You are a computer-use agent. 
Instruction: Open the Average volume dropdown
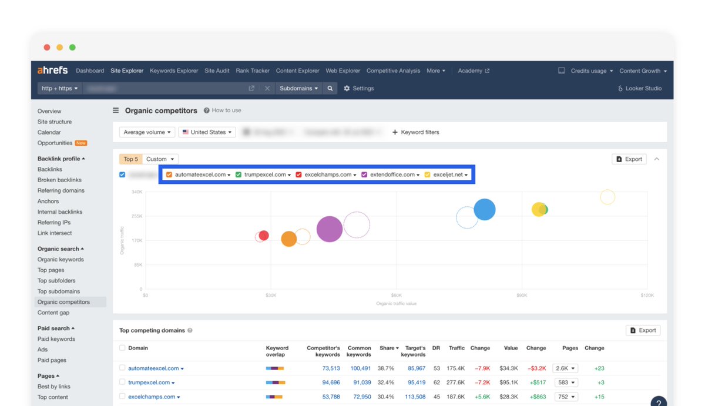(x=147, y=132)
